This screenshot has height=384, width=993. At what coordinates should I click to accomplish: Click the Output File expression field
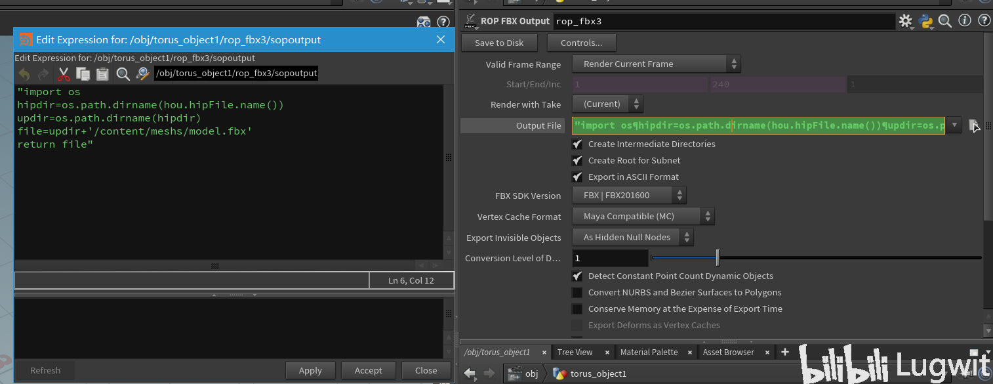pyautogui.click(x=758, y=125)
